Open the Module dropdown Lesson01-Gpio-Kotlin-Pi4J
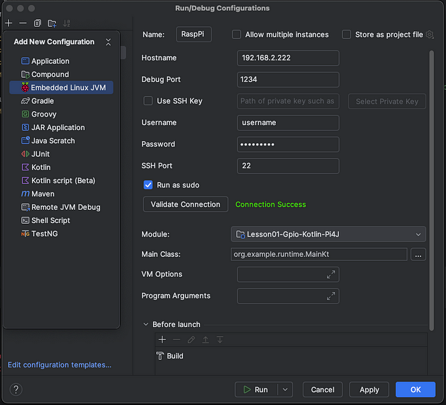 (x=328, y=235)
